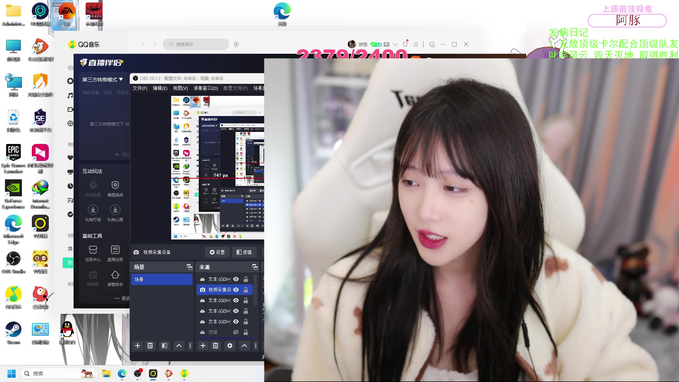Open 礼物灯塔 tool

93,214
